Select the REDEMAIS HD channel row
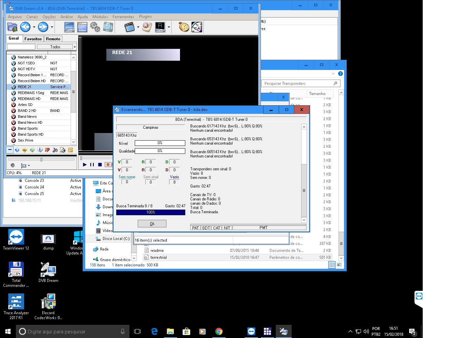Viewport: 465px width, 338px height. pos(39,99)
